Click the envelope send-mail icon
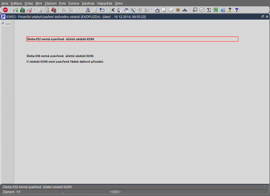 pos(102,10)
